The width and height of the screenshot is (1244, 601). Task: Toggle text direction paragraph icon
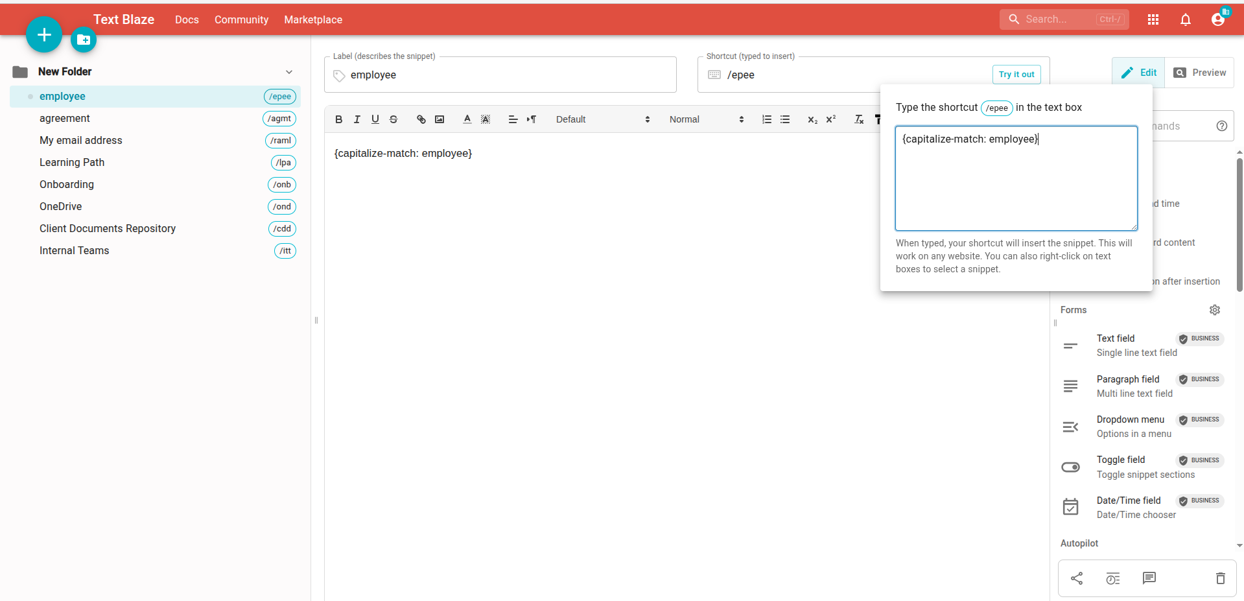click(532, 119)
